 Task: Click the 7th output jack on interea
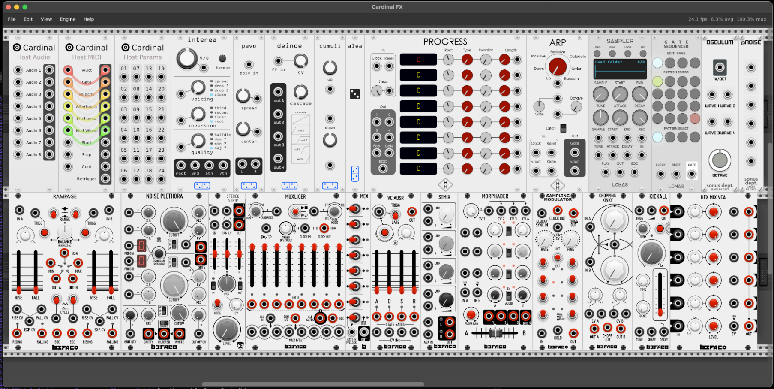pos(223,166)
